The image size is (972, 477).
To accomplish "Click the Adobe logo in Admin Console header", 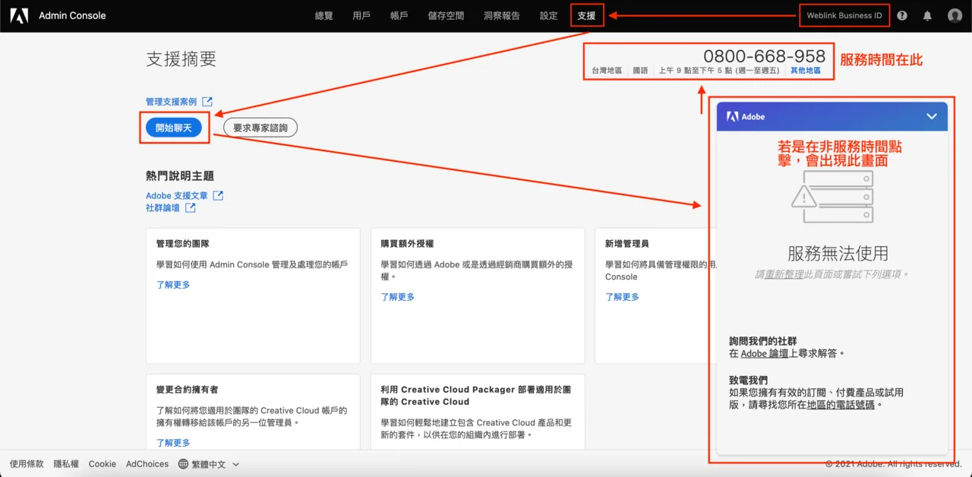I will coord(19,15).
